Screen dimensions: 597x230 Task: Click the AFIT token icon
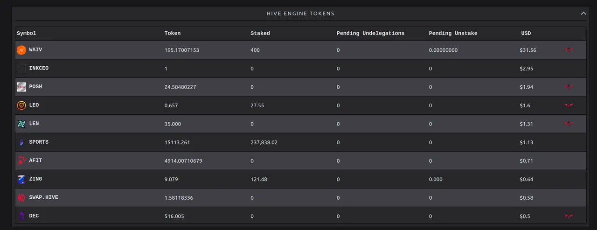point(21,160)
